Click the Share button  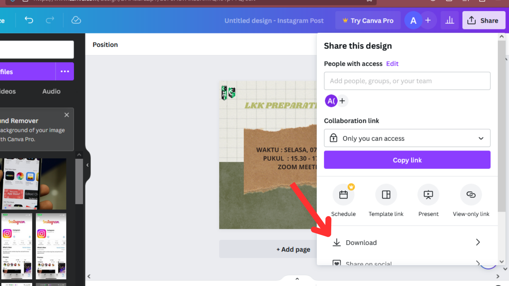[484, 20]
